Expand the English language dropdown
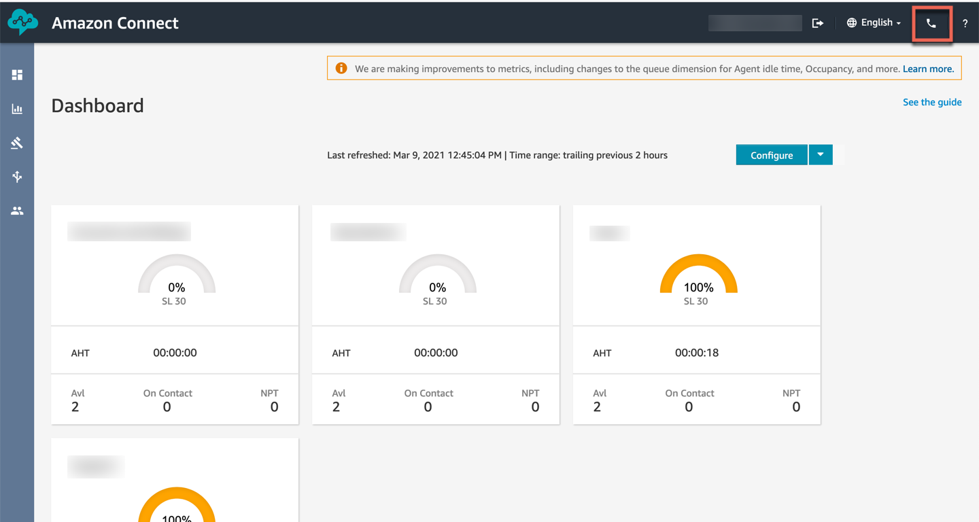This screenshot has height=522, width=979. coord(874,23)
